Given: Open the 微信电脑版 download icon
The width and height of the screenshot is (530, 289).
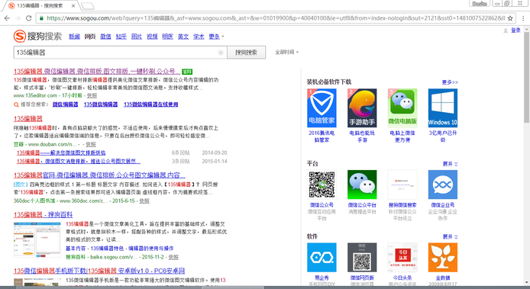Looking at the screenshot, I should (402, 108).
